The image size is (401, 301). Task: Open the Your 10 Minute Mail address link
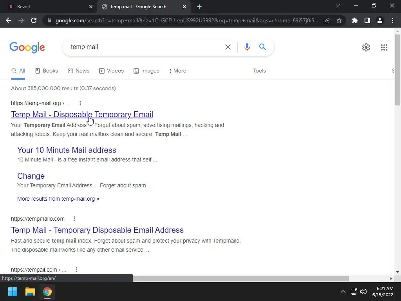click(67, 150)
